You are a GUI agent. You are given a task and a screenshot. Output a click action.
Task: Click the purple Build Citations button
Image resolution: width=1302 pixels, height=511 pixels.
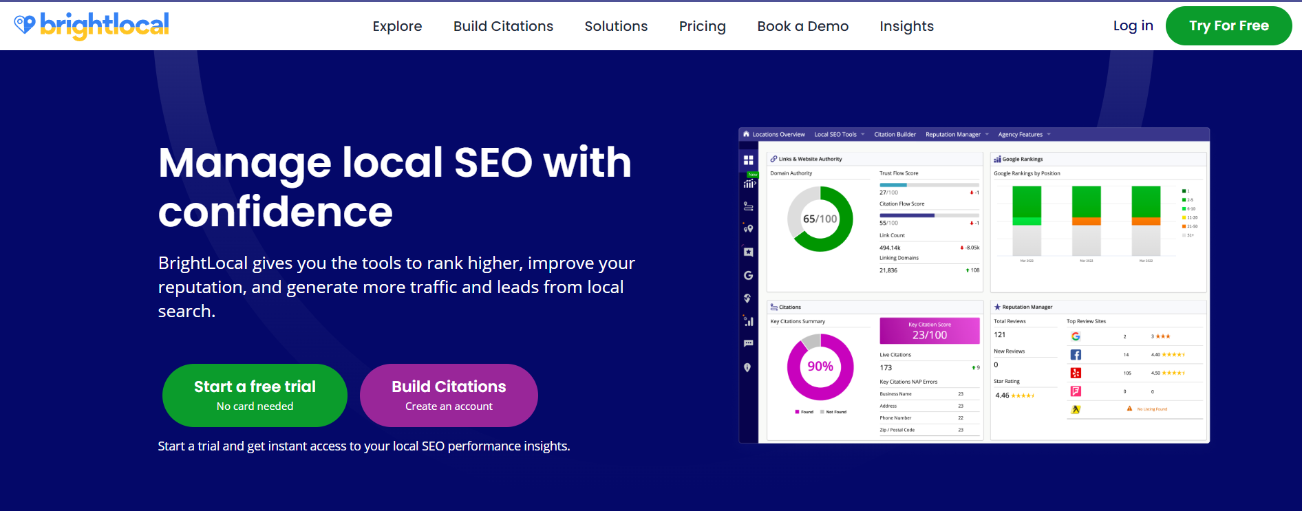tap(449, 395)
